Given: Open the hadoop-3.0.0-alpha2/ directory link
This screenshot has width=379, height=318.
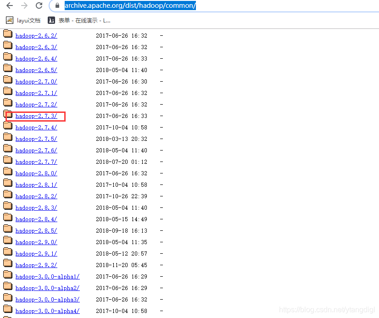Looking at the screenshot, I should (48, 288).
